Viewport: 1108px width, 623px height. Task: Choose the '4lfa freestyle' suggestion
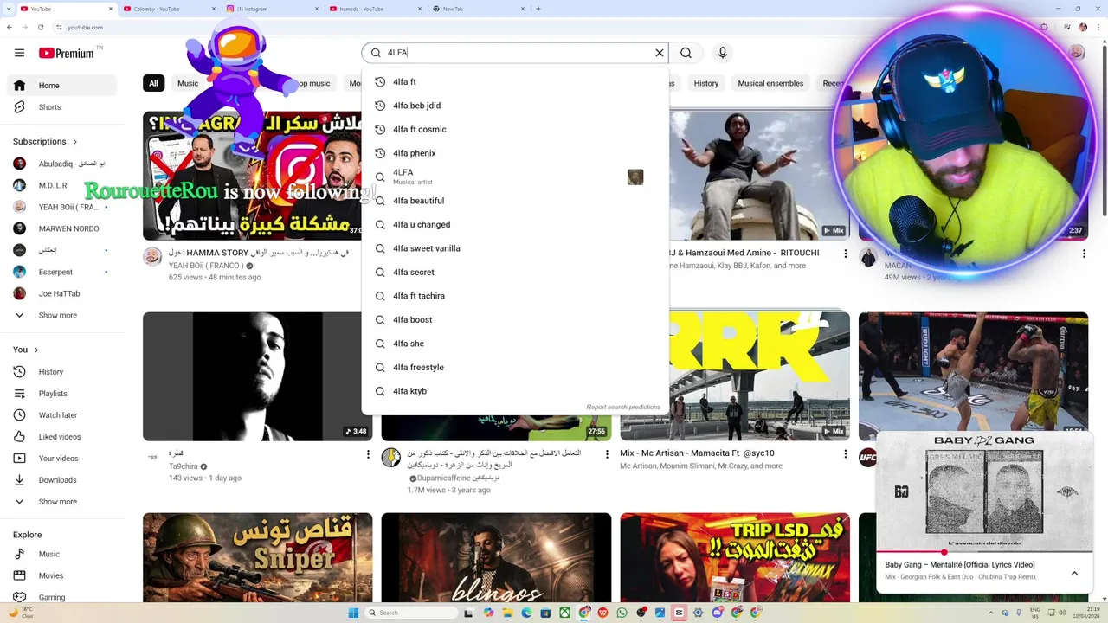click(515, 368)
